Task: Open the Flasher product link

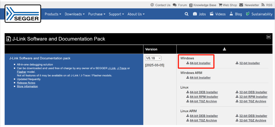Action: pyautogui.click(x=21, y=72)
